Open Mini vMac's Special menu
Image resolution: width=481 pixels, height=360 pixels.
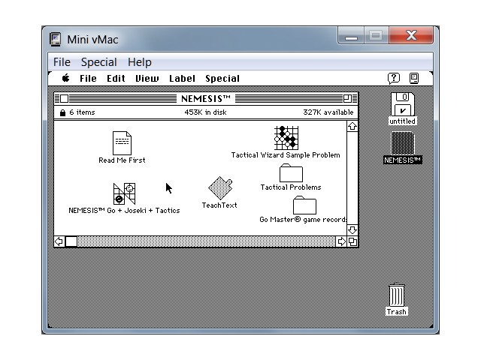pyautogui.click(x=98, y=62)
